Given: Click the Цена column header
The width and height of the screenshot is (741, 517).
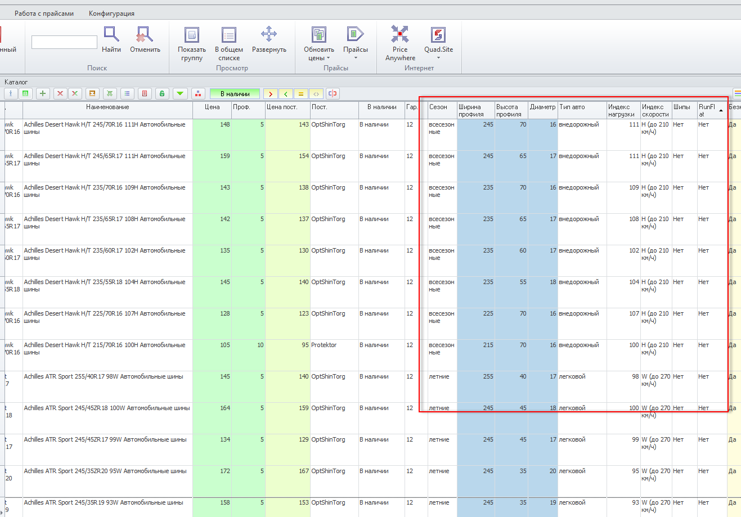Looking at the screenshot, I should (212, 110).
